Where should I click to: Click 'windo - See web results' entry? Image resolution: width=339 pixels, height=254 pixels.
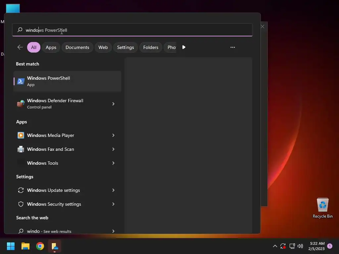[67, 231]
